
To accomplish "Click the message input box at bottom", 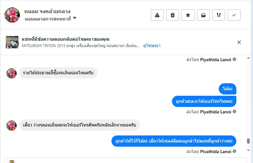I will coord(128,160).
